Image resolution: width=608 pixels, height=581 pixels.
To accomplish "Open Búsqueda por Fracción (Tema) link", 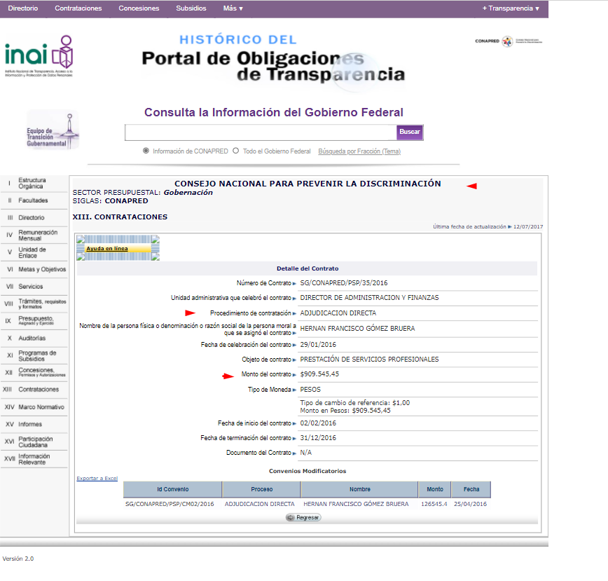I will [359, 151].
